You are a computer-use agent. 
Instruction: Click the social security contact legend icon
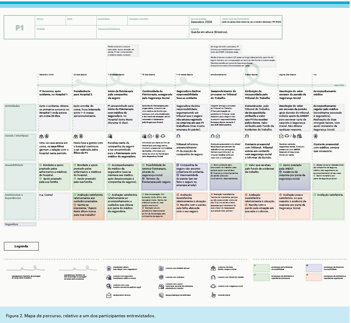(x=213, y=286)
